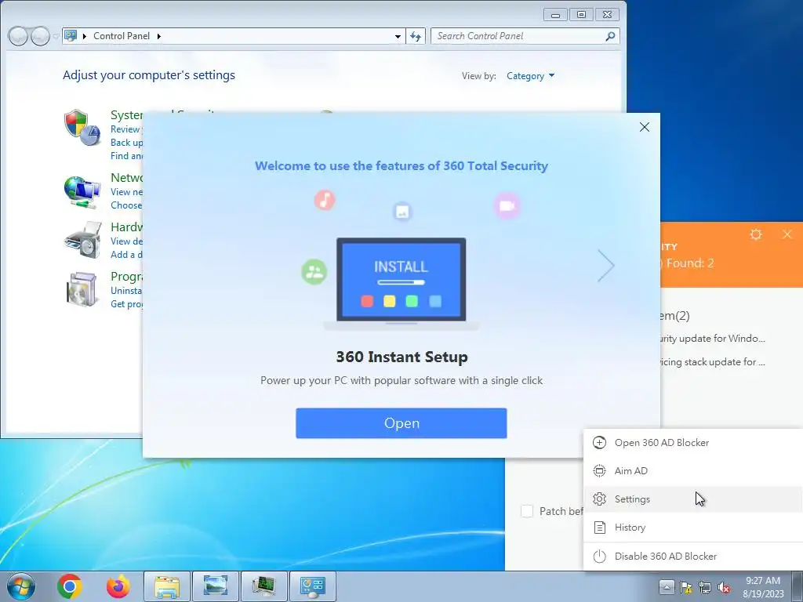Viewport: 803px width, 602px height.
Task: Open the Windows Start menu
Action: 21,586
